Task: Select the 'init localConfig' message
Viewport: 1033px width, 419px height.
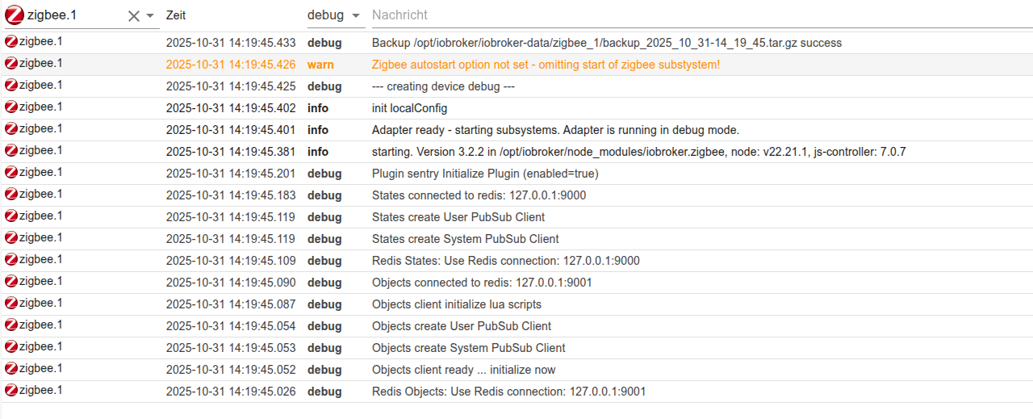Action: (409, 108)
